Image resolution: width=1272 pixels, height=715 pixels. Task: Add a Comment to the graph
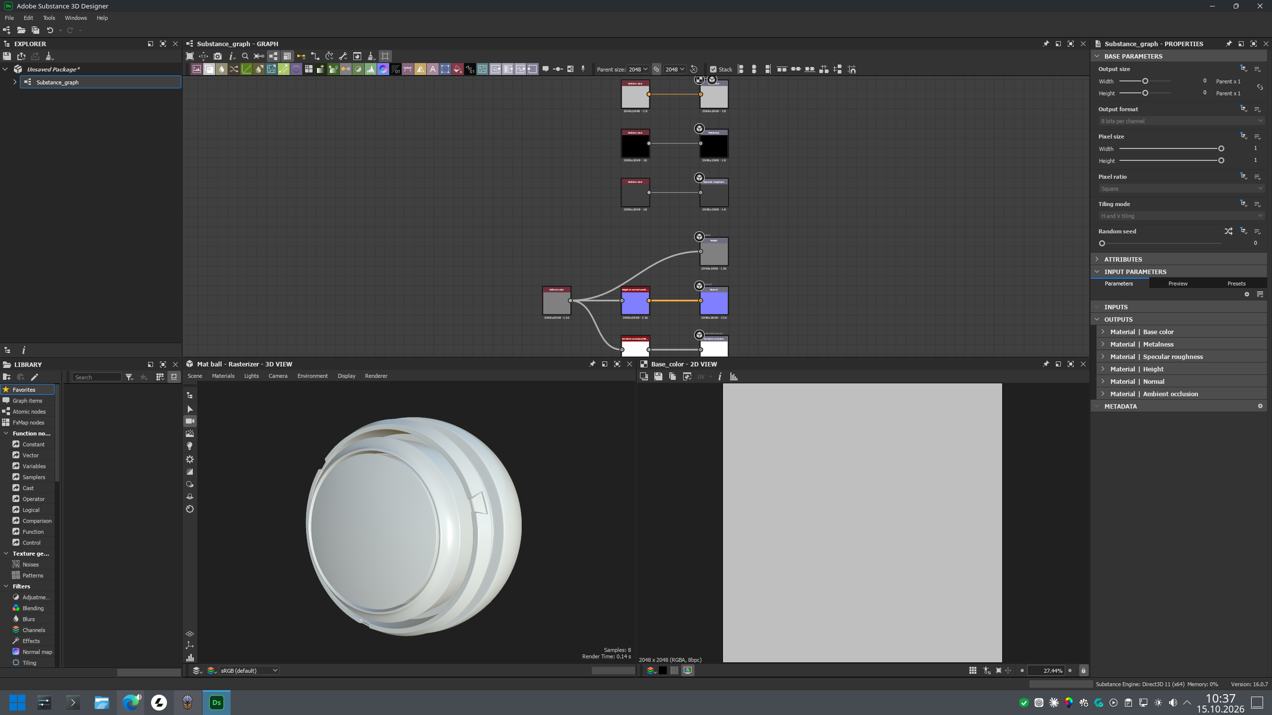pos(546,69)
